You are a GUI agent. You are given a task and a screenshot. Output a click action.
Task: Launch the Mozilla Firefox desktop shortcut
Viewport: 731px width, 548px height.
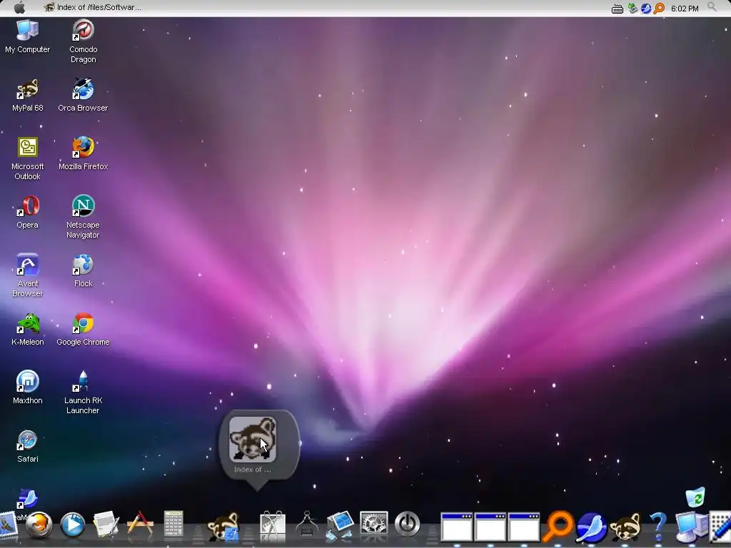(x=83, y=153)
